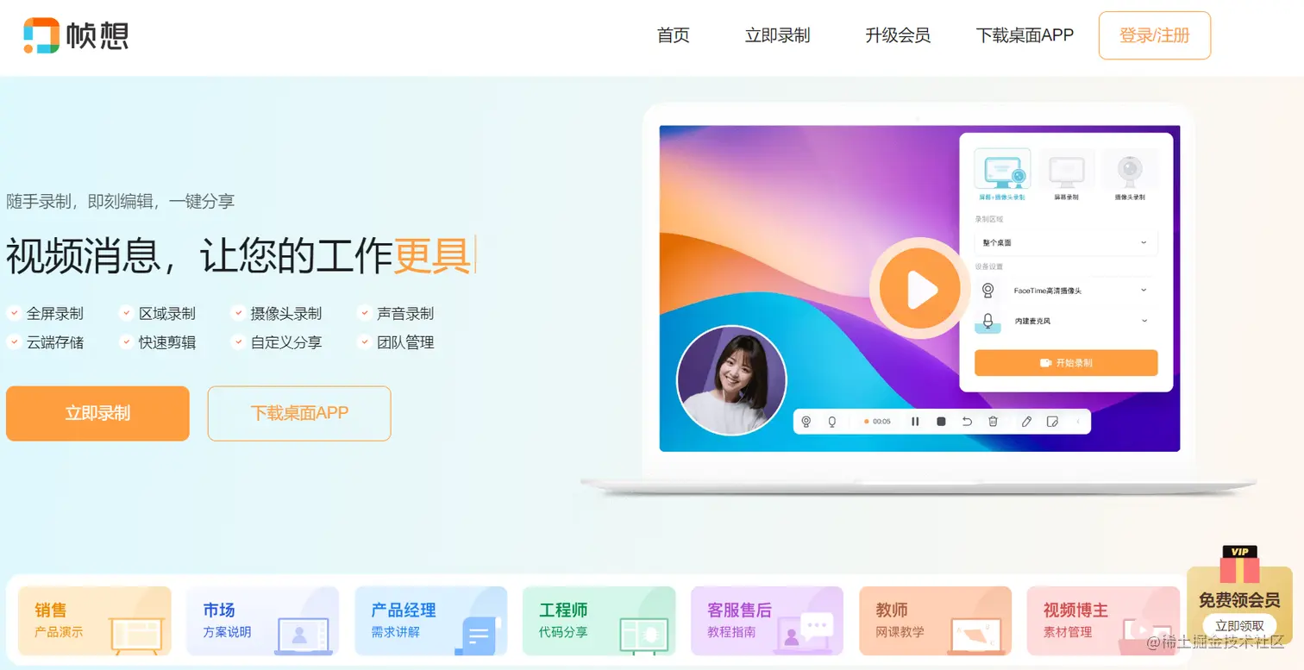The image size is (1304, 670).
Task: Open the 升级会员 nav item
Action: point(898,35)
